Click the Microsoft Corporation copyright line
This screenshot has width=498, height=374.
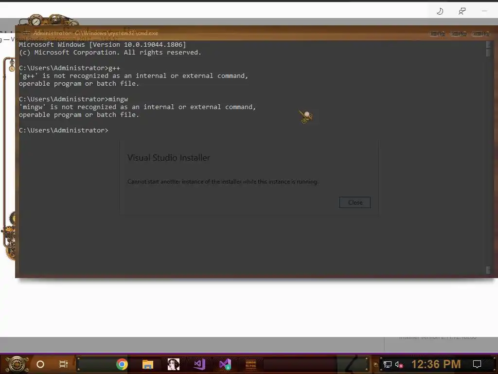(x=110, y=53)
